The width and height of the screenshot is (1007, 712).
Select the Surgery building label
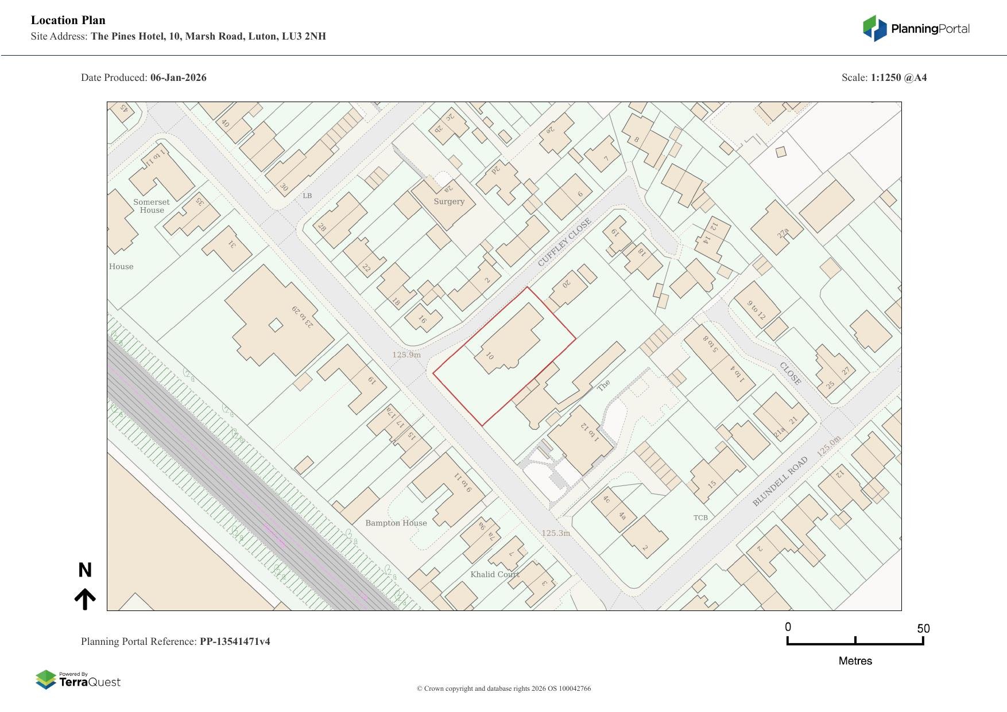(x=449, y=201)
